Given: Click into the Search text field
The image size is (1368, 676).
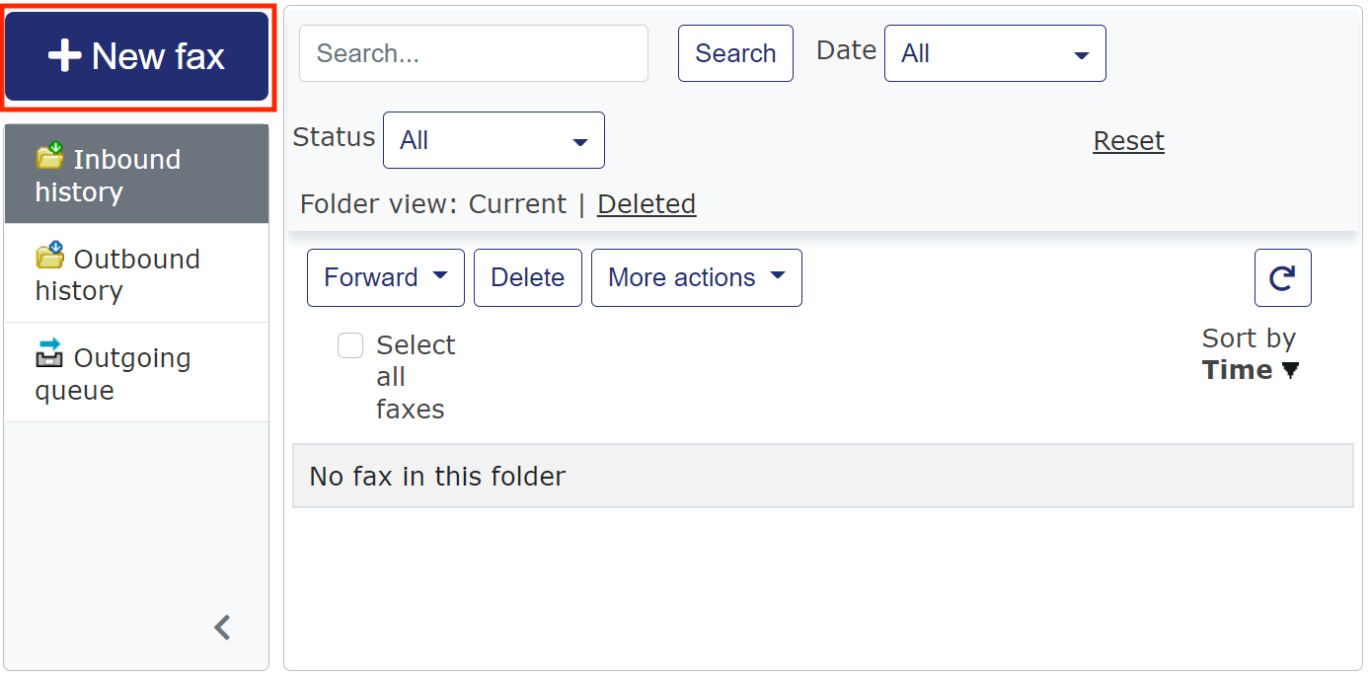Looking at the screenshot, I should (x=473, y=53).
